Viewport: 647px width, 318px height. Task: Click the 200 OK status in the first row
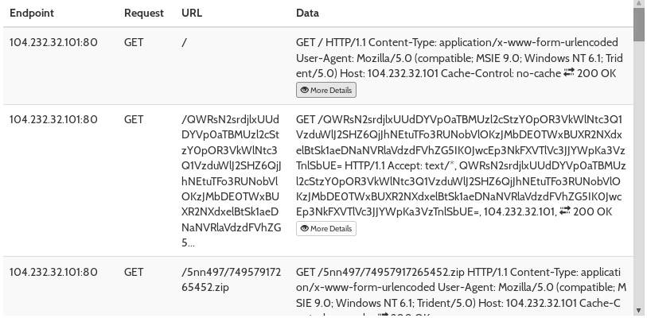pyautogui.click(x=598, y=73)
